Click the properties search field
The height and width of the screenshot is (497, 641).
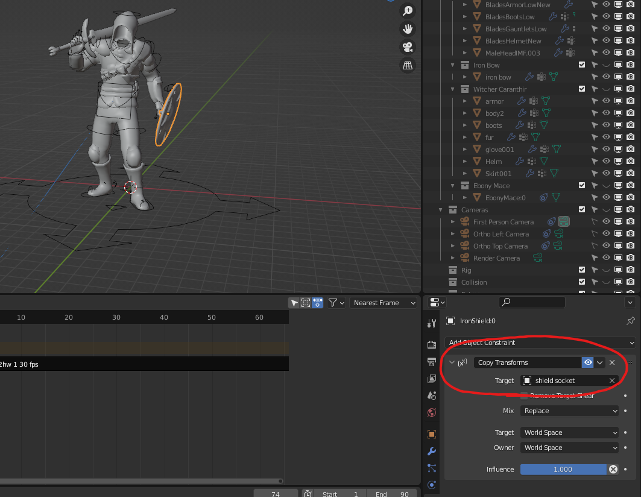point(532,302)
